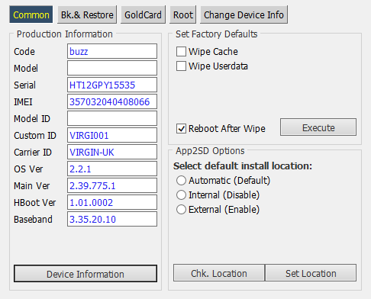Enable the Wipe Cache checkbox
Screen dimensions: 371x299
[181, 52]
